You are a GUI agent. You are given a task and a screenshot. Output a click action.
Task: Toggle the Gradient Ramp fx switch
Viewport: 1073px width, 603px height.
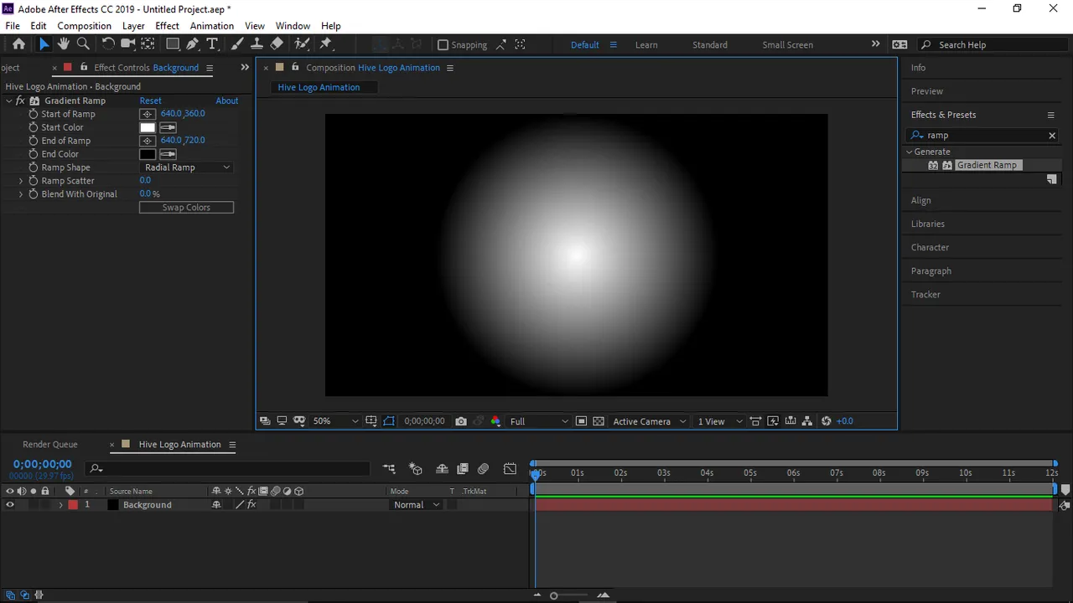pyautogui.click(x=20, y=100)
